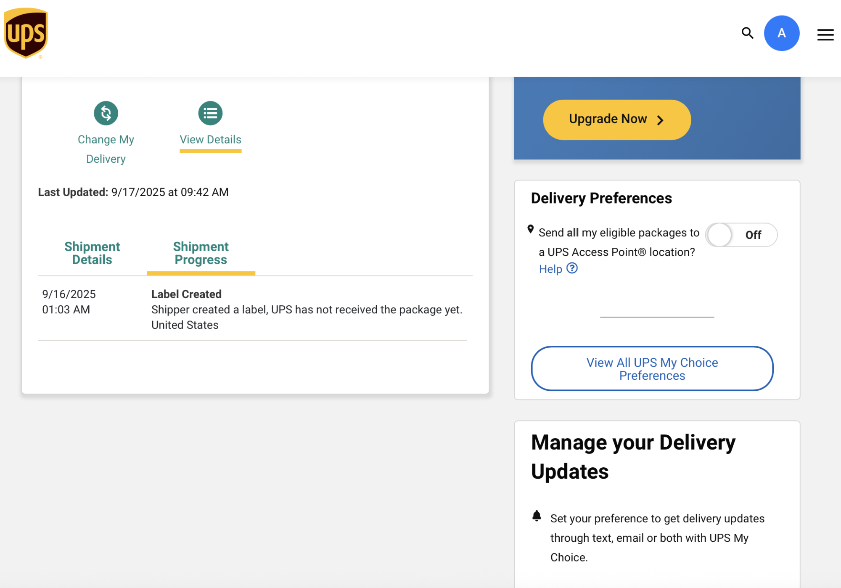Toggle the UPS Access Point switch on
Image resolution: width=841 pixels, height=588 pixels.
click(720, 235)
